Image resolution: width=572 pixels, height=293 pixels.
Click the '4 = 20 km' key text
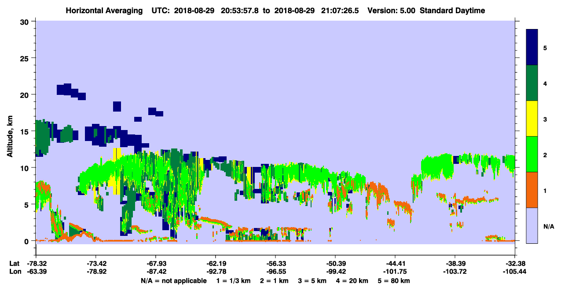point(352,281)
